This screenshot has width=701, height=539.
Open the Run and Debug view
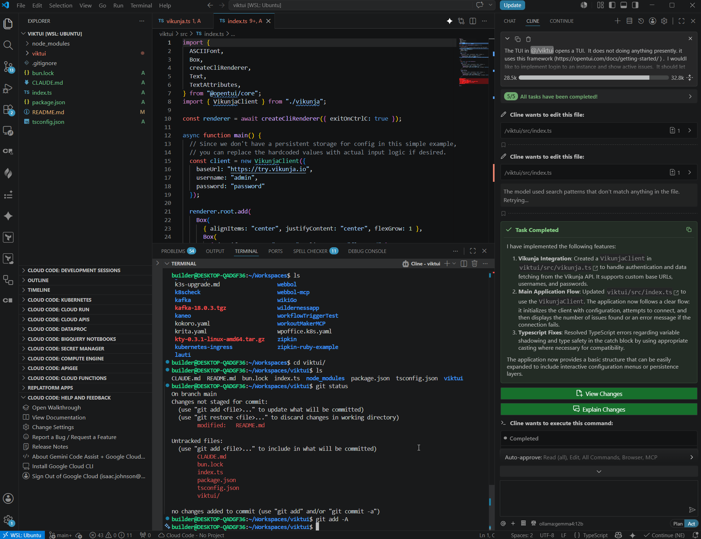coord(8,88)
